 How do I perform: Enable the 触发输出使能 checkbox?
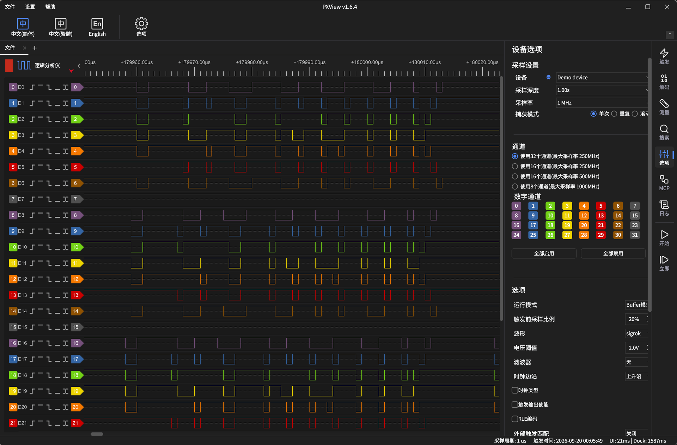point(515,404)
